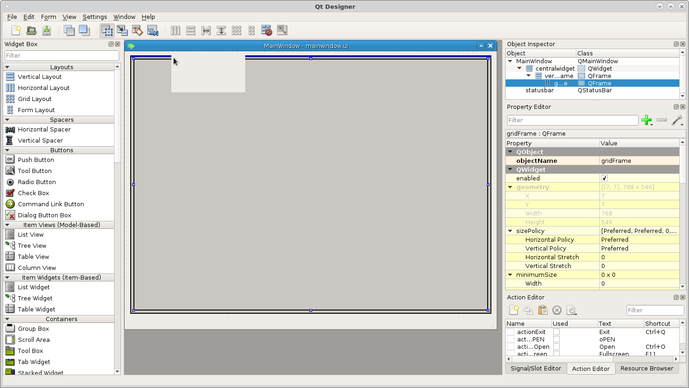Break the current layout

266,30
